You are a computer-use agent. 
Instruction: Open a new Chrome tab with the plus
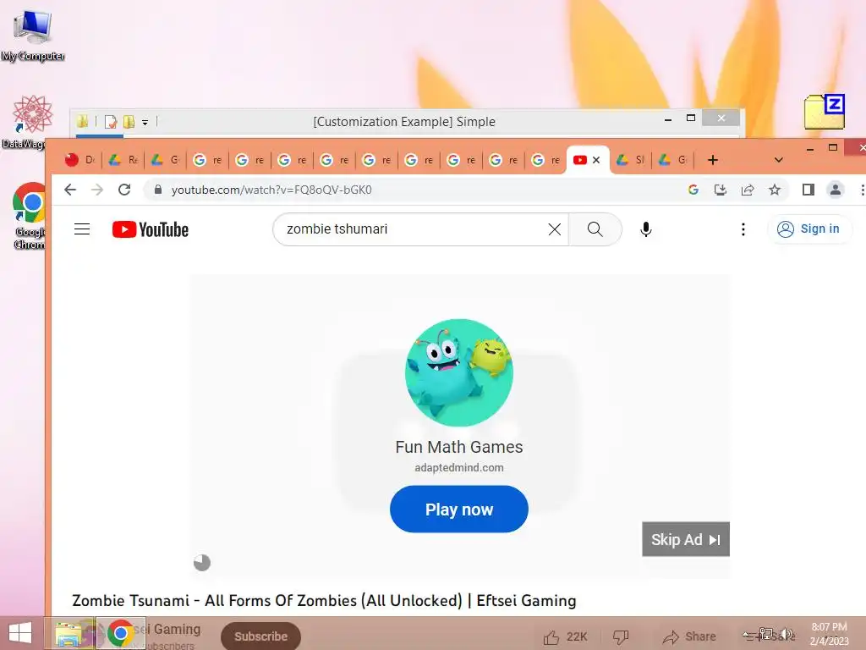(712, 160)
